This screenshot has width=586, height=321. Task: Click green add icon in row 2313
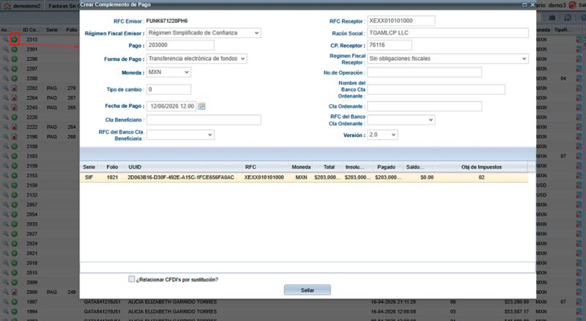tap(15, 40)
